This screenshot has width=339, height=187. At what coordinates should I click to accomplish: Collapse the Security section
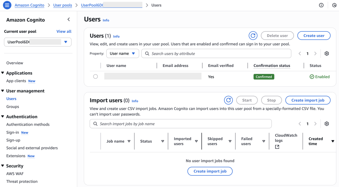pos(3,166)
